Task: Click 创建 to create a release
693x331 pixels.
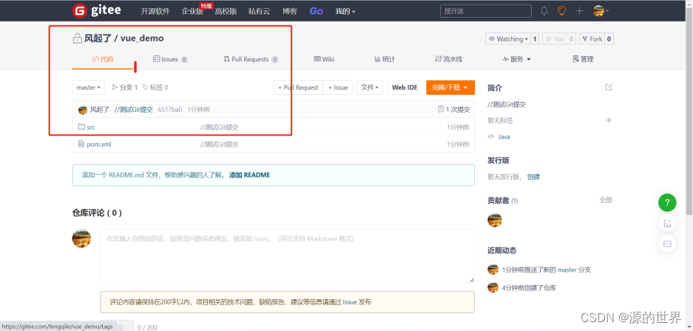Action: [x=533, y=176]
